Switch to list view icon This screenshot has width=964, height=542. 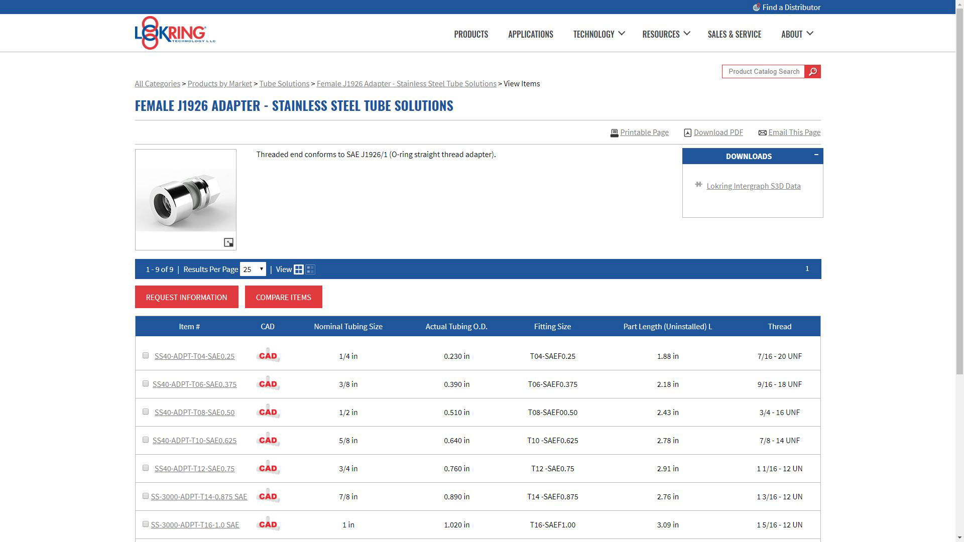[x=310, y=269]
